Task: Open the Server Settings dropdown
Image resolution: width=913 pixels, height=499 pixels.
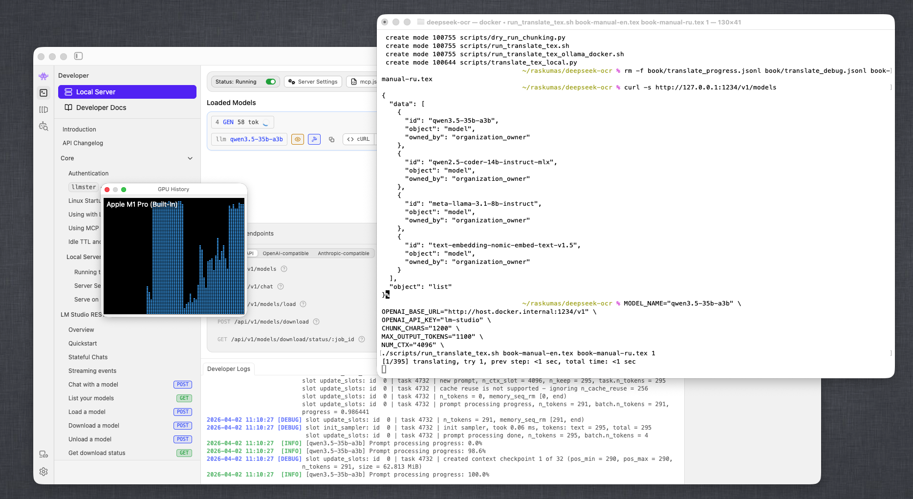Action: coord(313,82)
